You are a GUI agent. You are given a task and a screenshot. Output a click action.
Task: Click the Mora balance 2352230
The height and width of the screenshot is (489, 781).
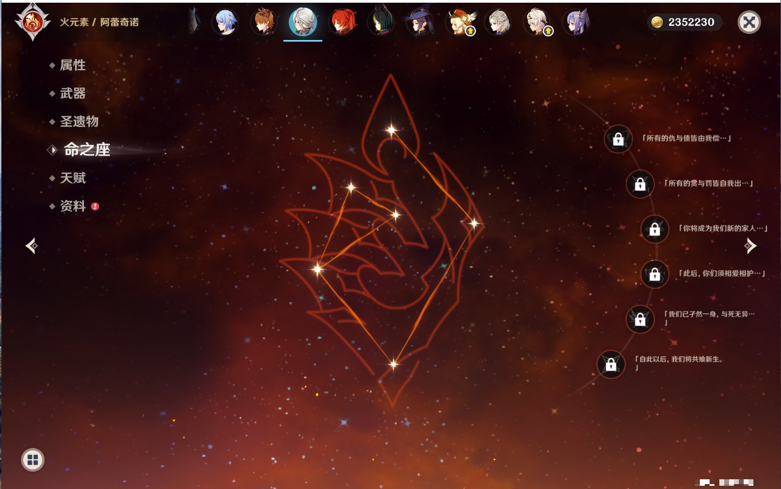[691, 22]
